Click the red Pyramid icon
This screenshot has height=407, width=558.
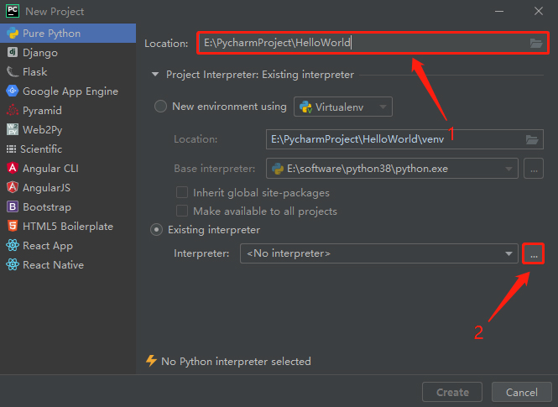pos(13,110)
